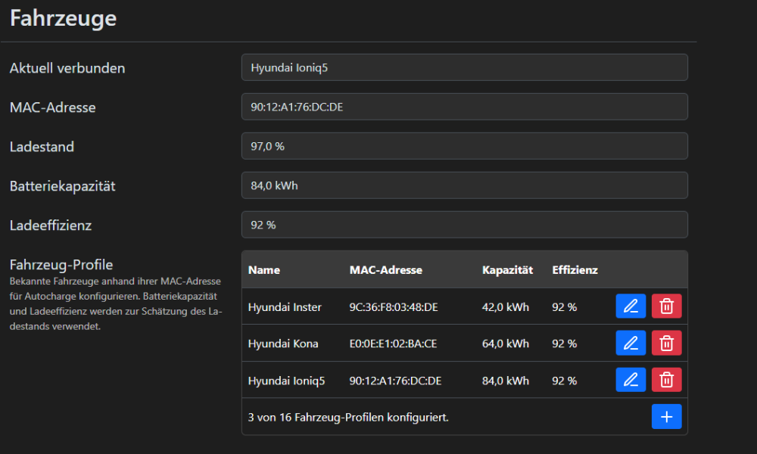
Task: Click the MAC-Adresse label on the left
Action: 53,107
